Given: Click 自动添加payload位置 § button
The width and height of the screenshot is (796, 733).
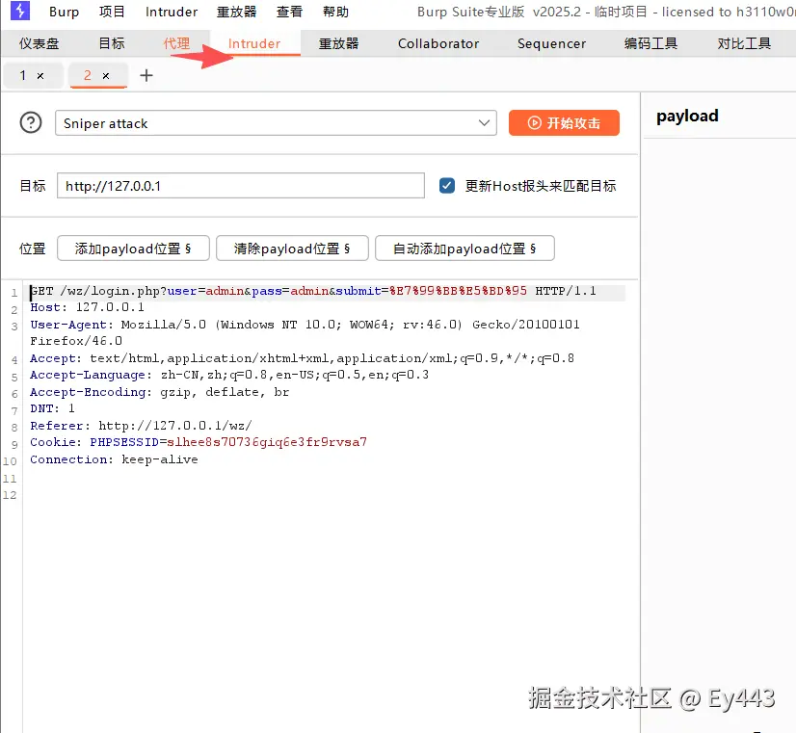Looking at the screenshot, I should tap(464, 249).
